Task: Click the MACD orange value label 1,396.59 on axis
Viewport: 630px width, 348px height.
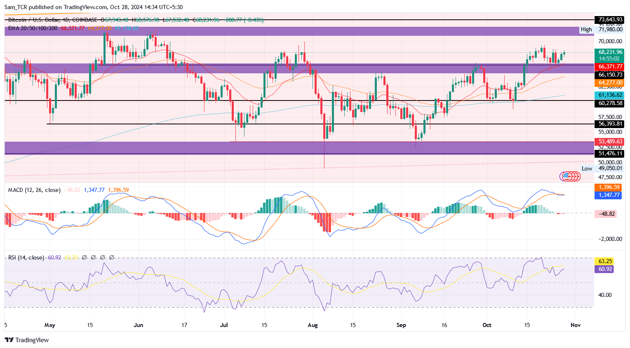Action: click(607, 187)
